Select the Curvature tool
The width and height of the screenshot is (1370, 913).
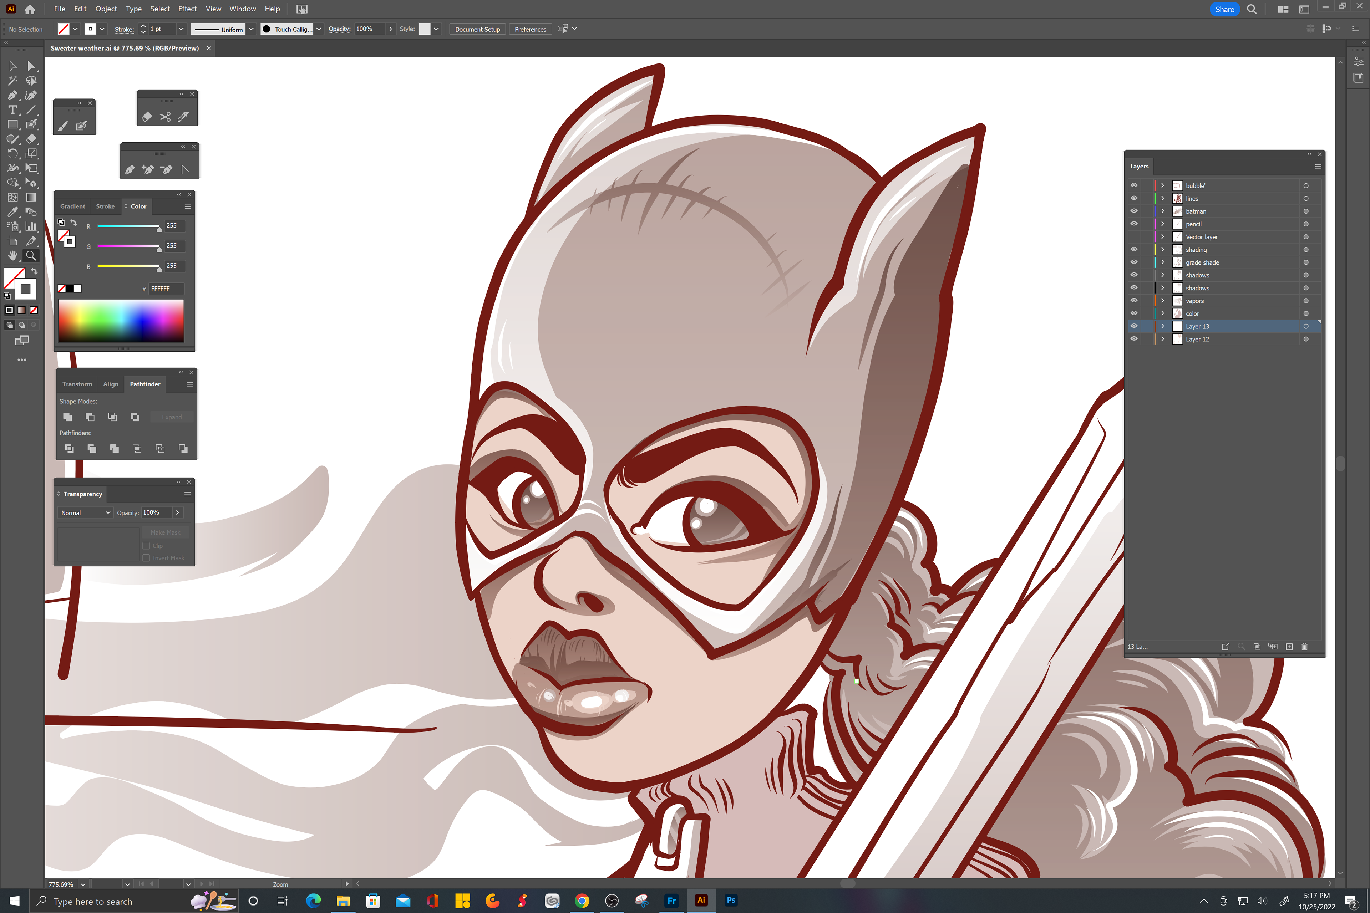[x=31, y=96]
